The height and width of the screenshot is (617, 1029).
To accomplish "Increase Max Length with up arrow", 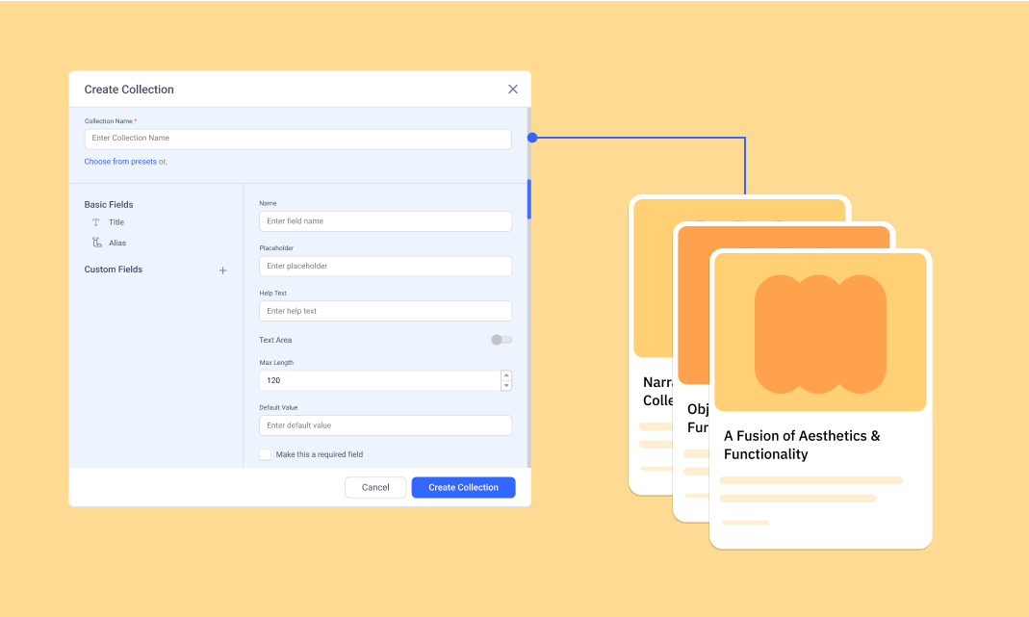I will (x=506, y=375).
